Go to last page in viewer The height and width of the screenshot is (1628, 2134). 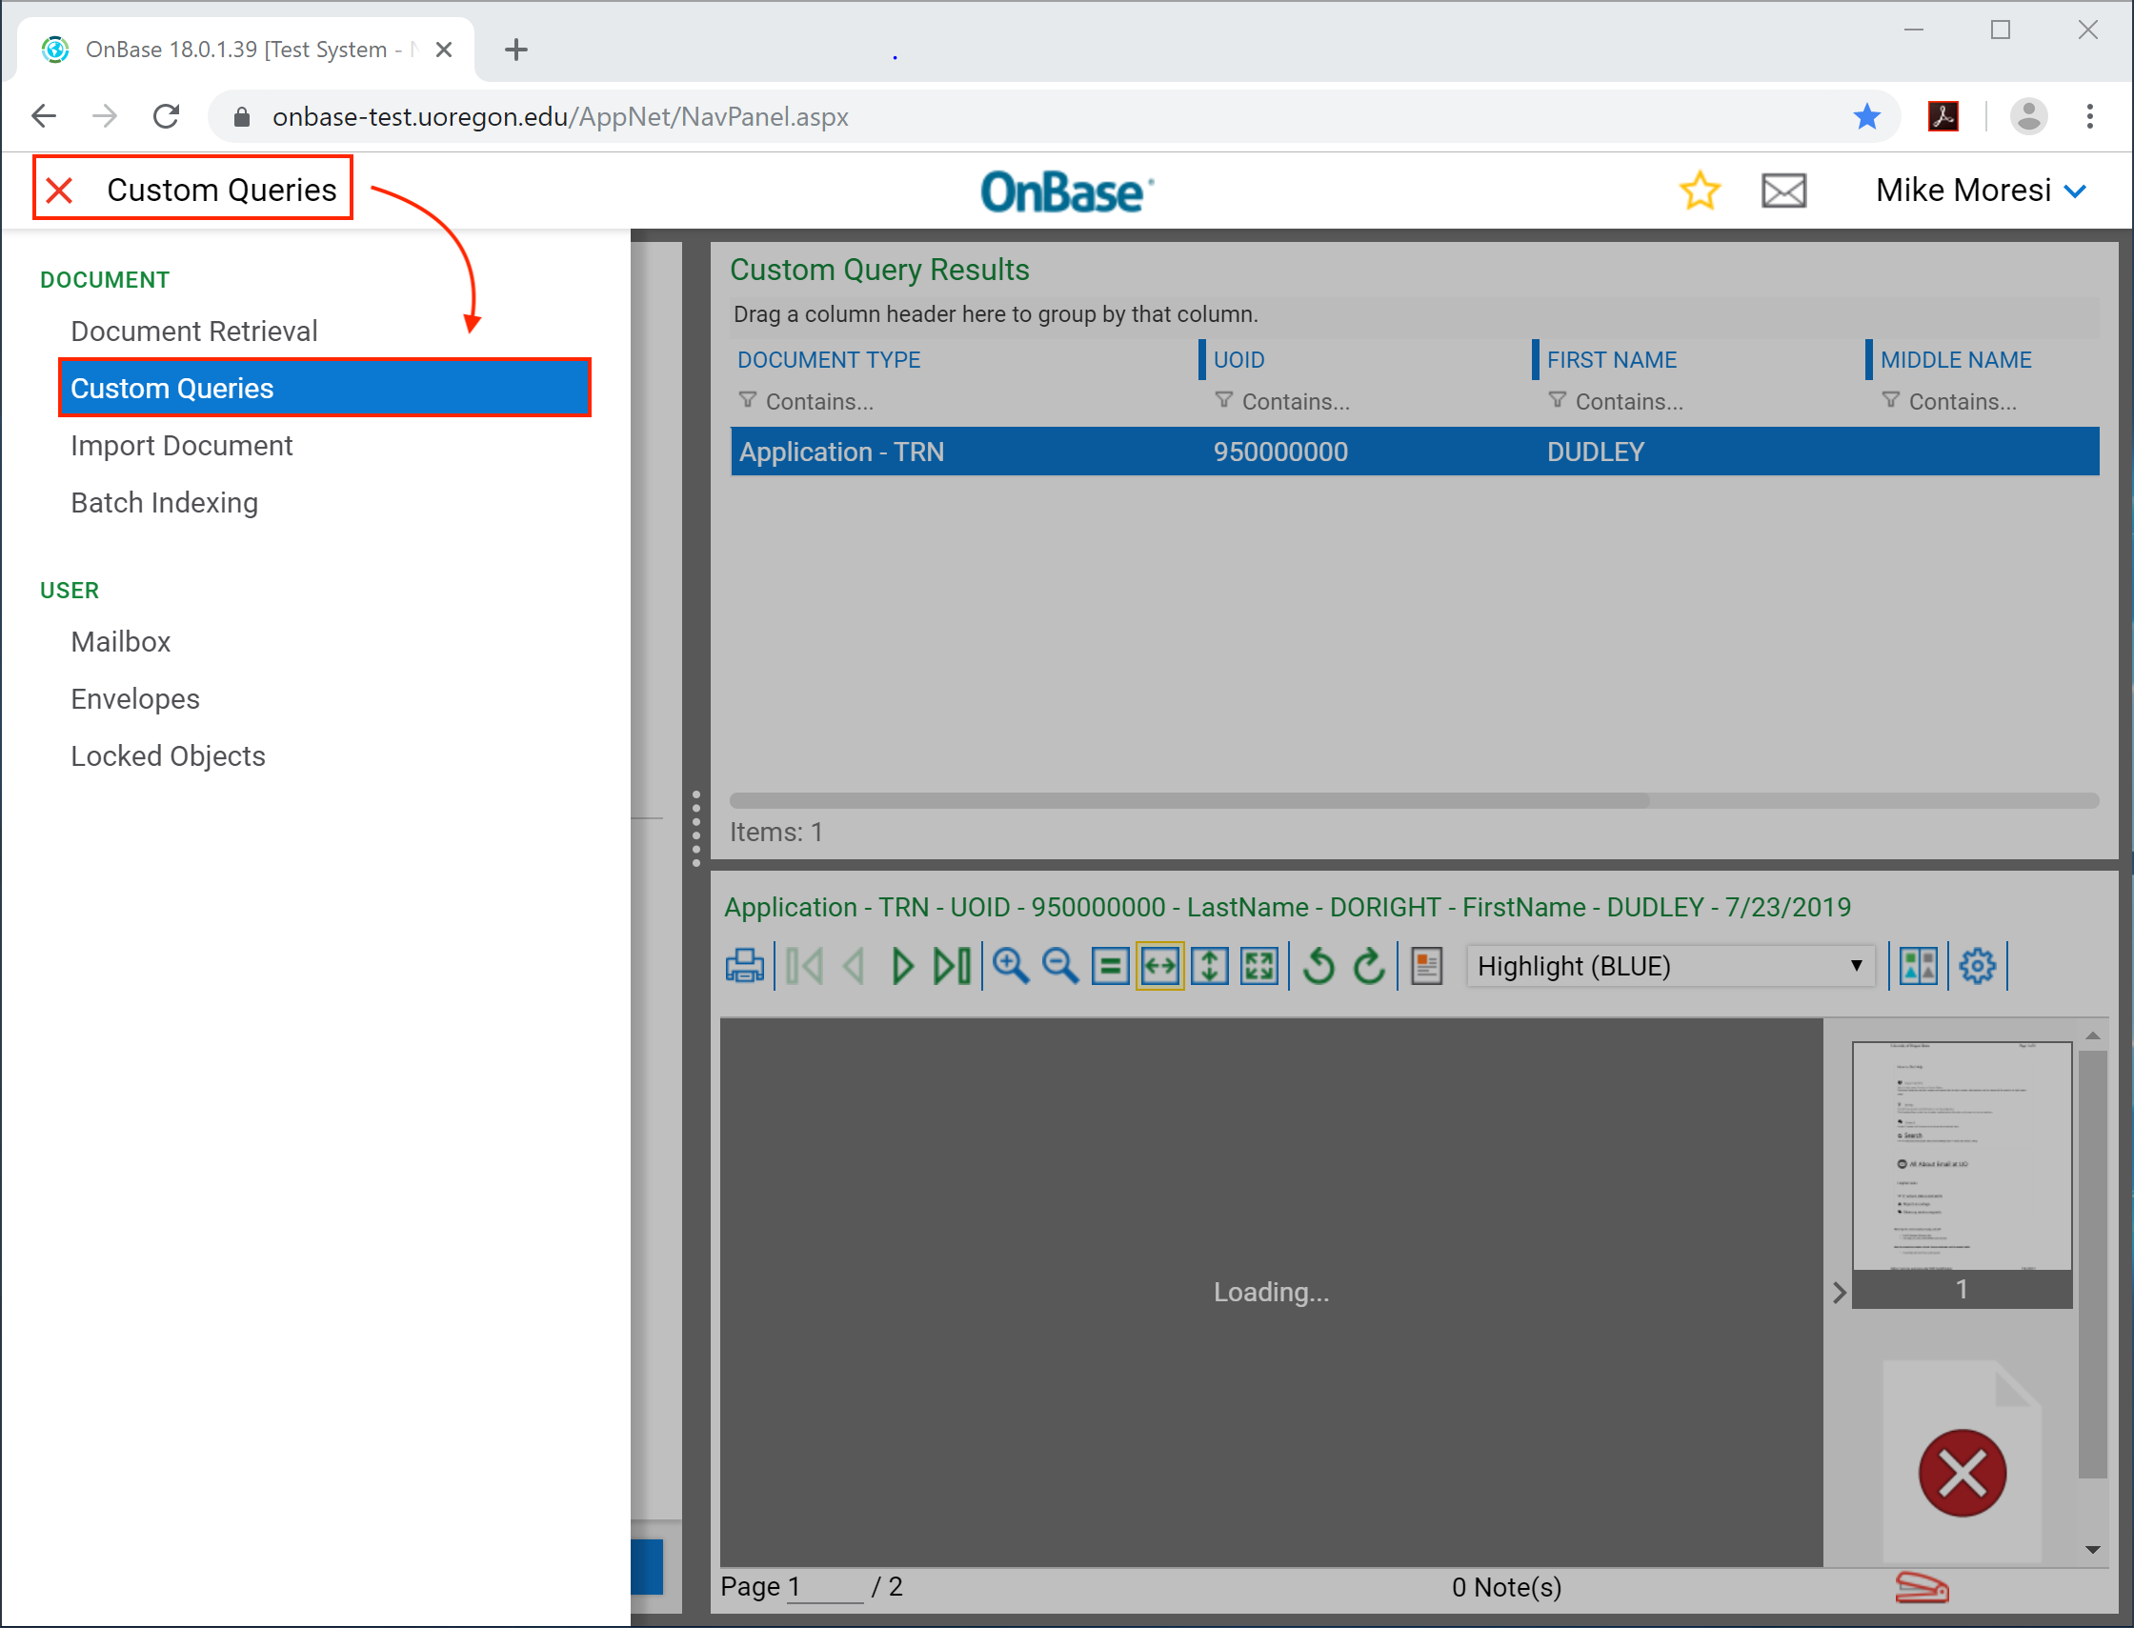pos(953,966)
